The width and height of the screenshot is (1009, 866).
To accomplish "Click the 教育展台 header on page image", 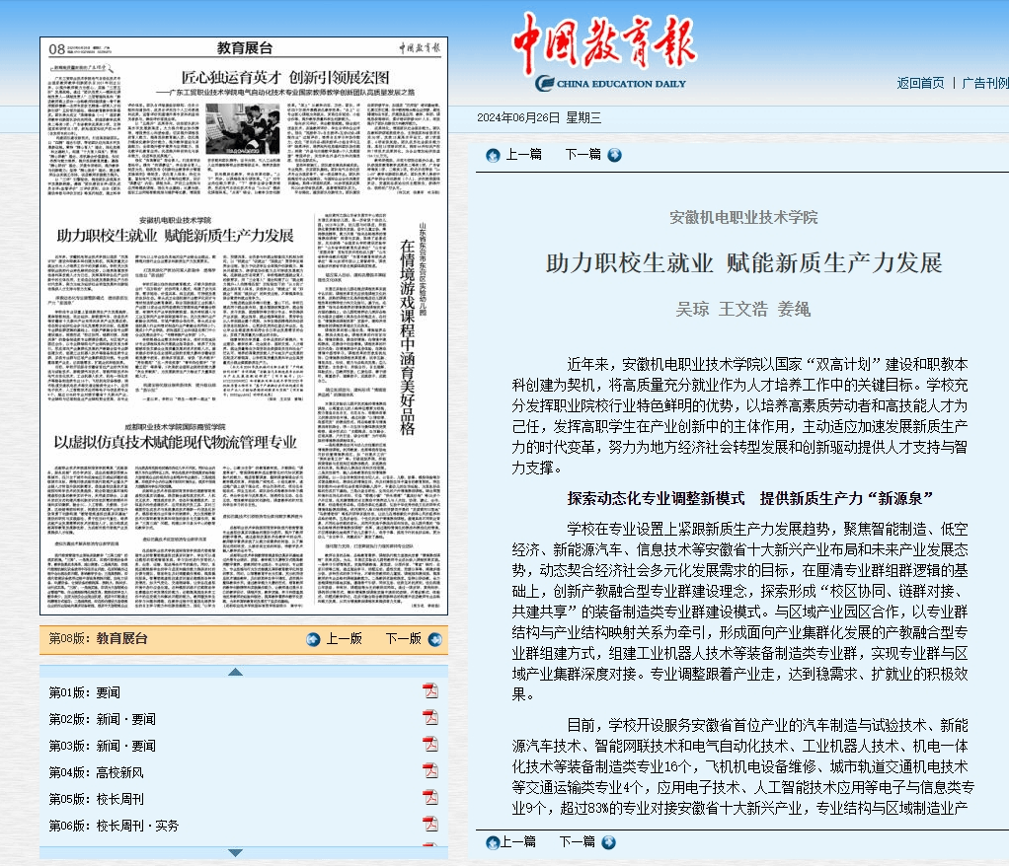I will pos(245,48).
